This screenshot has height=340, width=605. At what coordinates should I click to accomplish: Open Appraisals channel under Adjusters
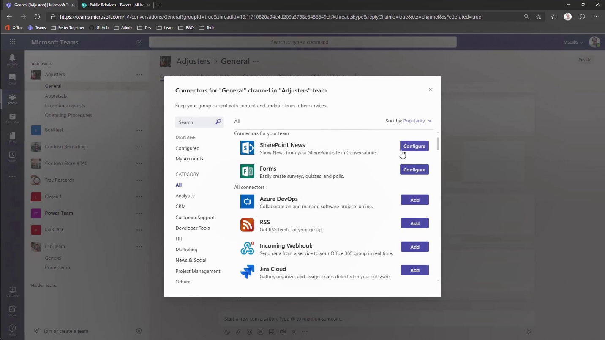click(56, 96)
